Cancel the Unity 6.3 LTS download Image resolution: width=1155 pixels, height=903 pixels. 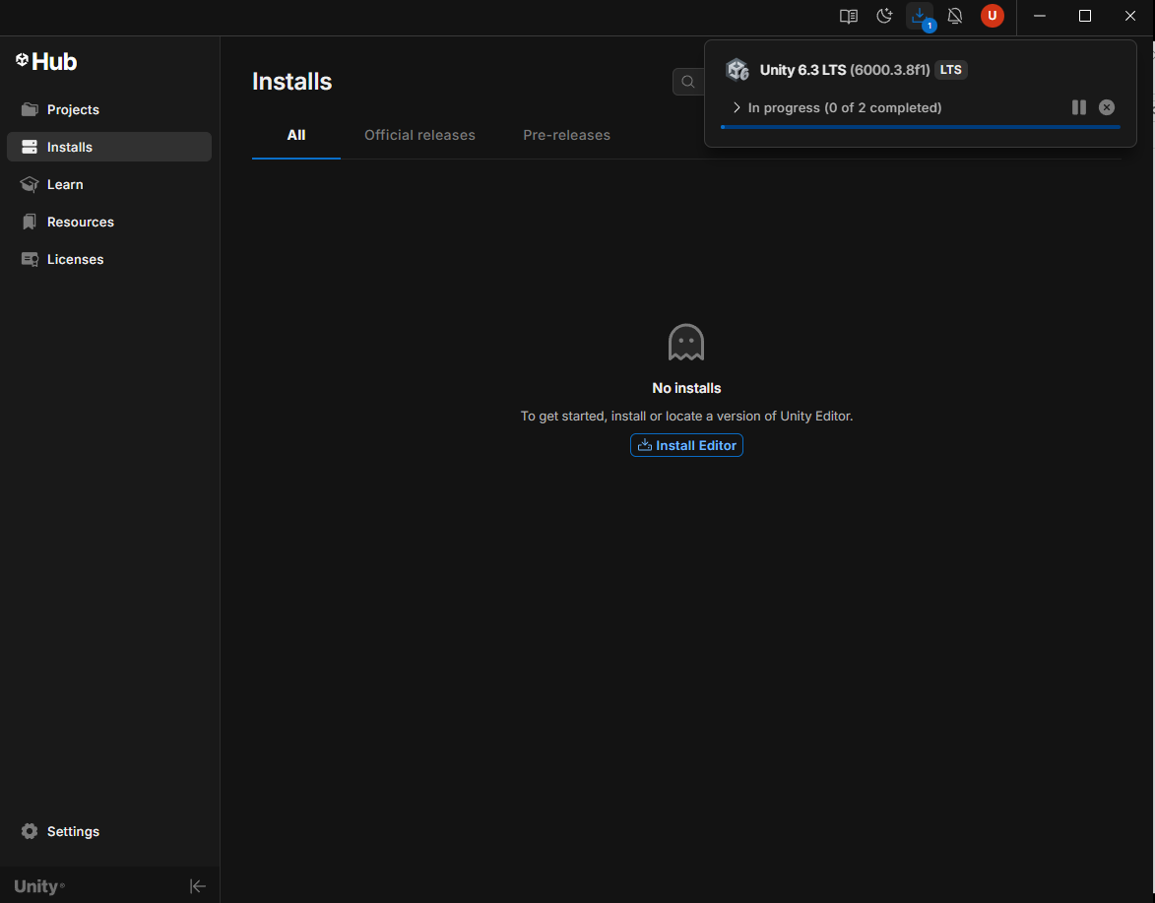(1107, 107)
